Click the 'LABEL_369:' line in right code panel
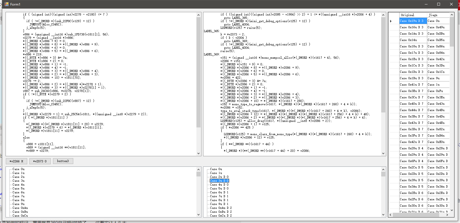 tap(212, 54)
